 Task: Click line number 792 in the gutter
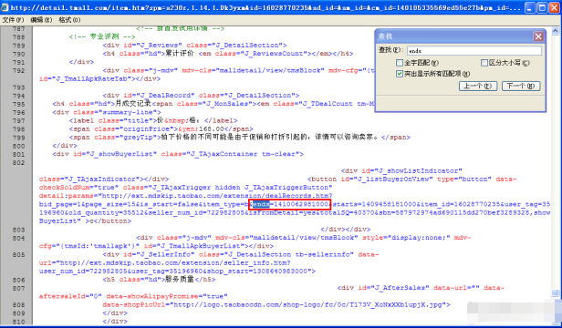click(x=18, y=70)
